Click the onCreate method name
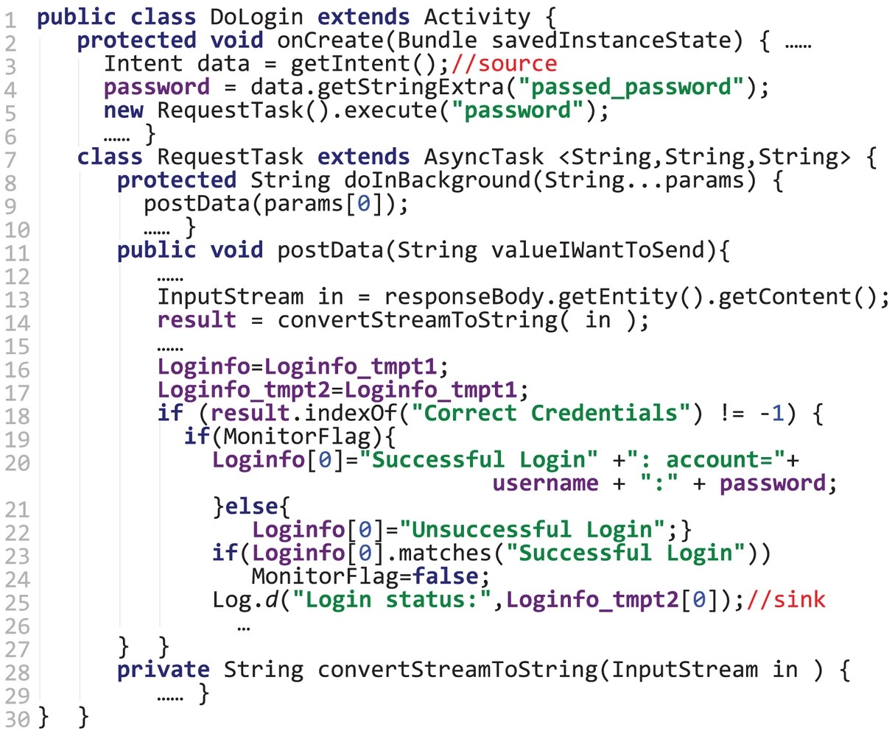The height and width of the screenshot is (736, 895). [x=331, y=40]
